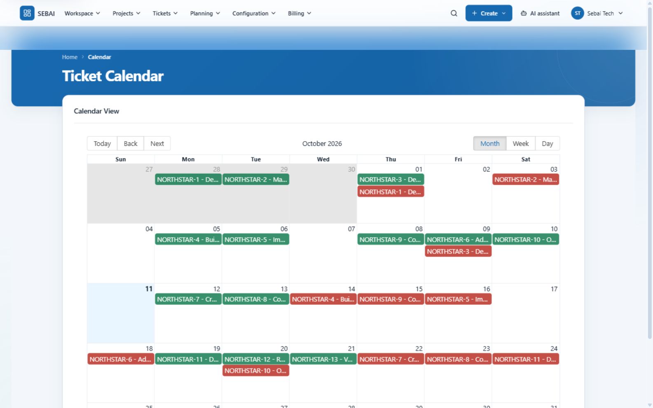Open green NORTHSTAR-6 event on October 09
This screenshot has height=408, width=653.
coord(458,240)
